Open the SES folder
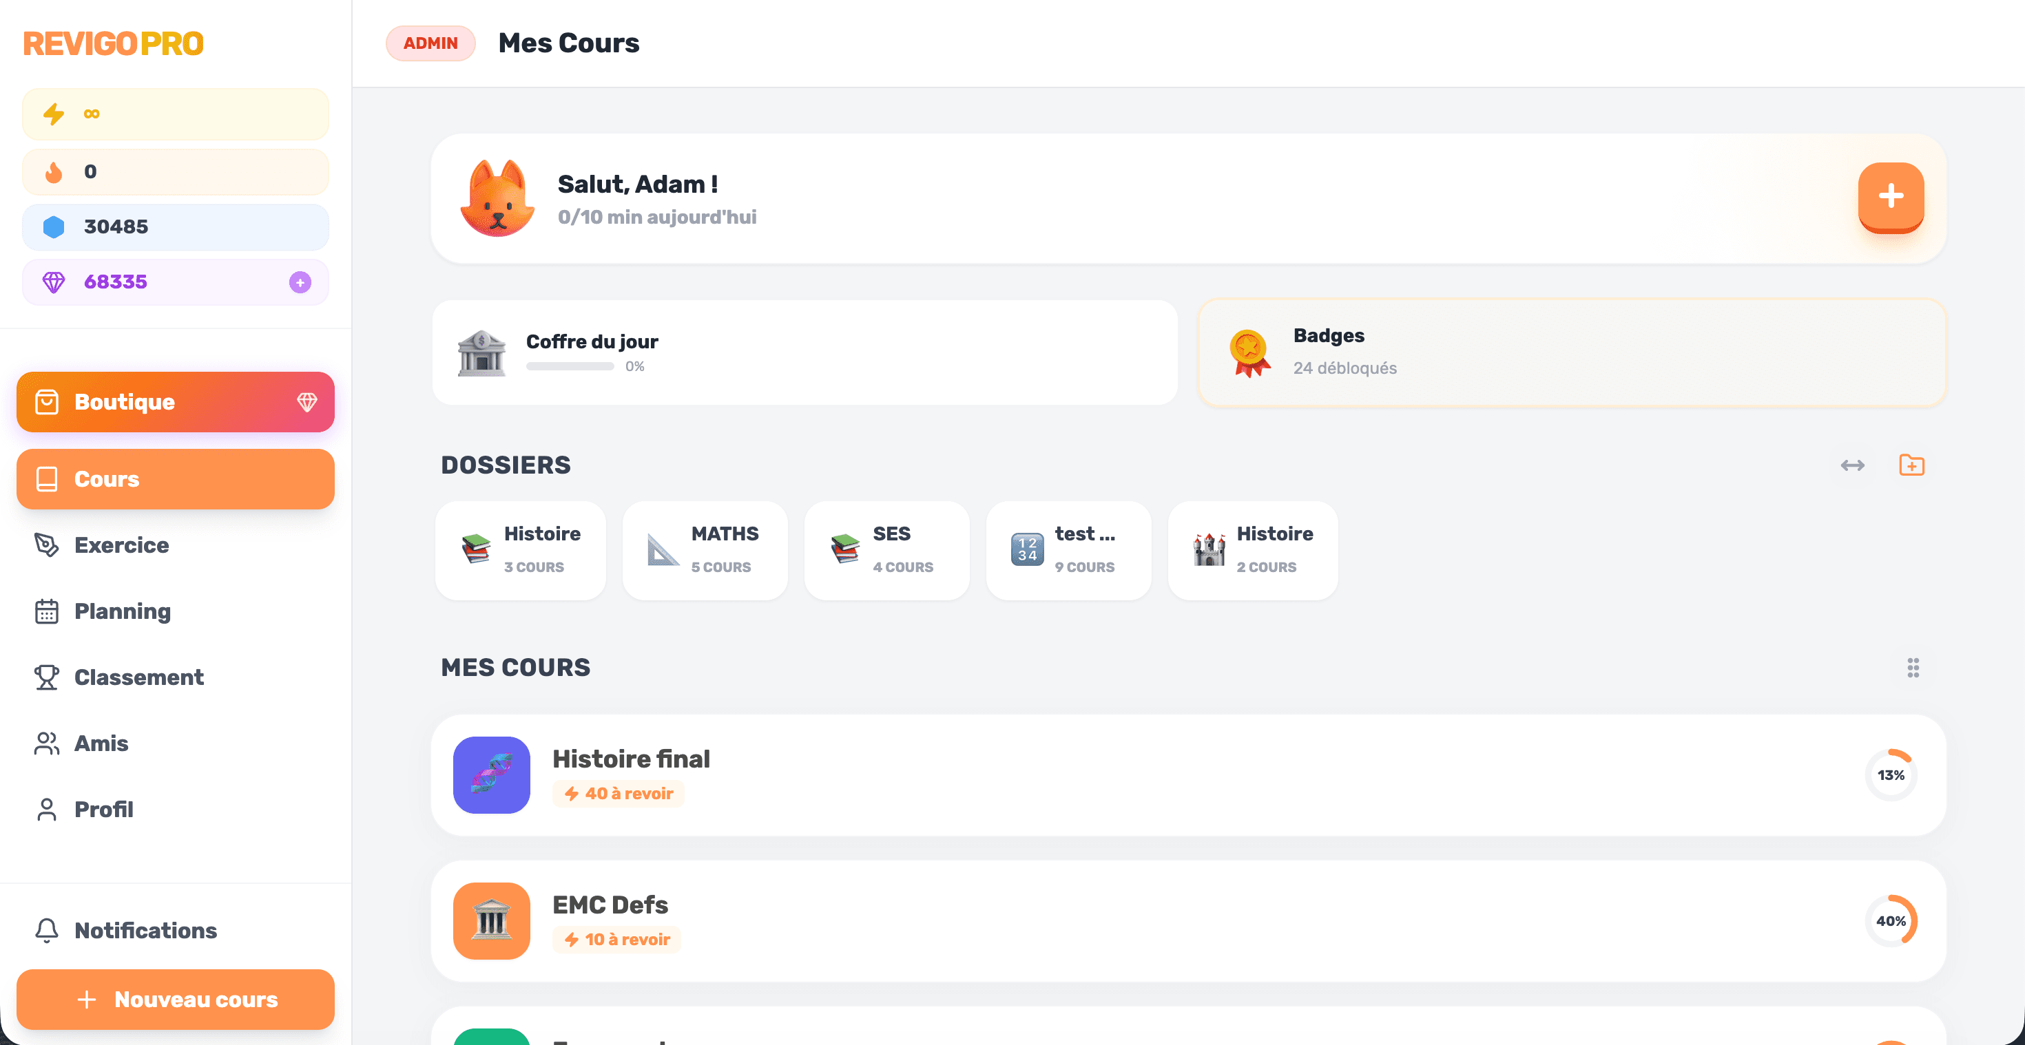The image size is (2025, 1045). tap(886, 551)
